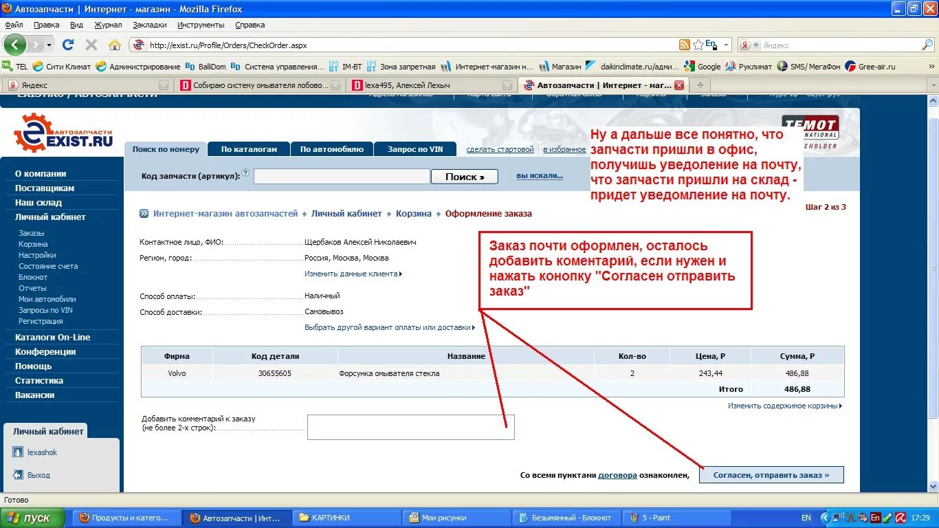Switch to the lexa495, Алексей Лехыч tab

pyautogui.click(x=431, y=85)
